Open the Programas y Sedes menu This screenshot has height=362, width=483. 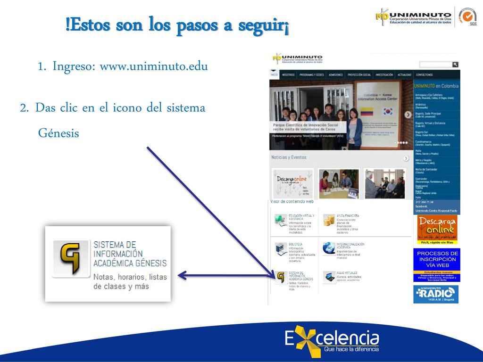click(312, 75)
